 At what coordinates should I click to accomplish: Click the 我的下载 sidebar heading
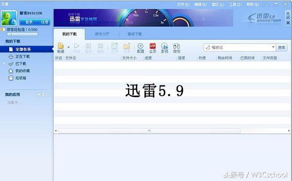[x=13, y=41]
